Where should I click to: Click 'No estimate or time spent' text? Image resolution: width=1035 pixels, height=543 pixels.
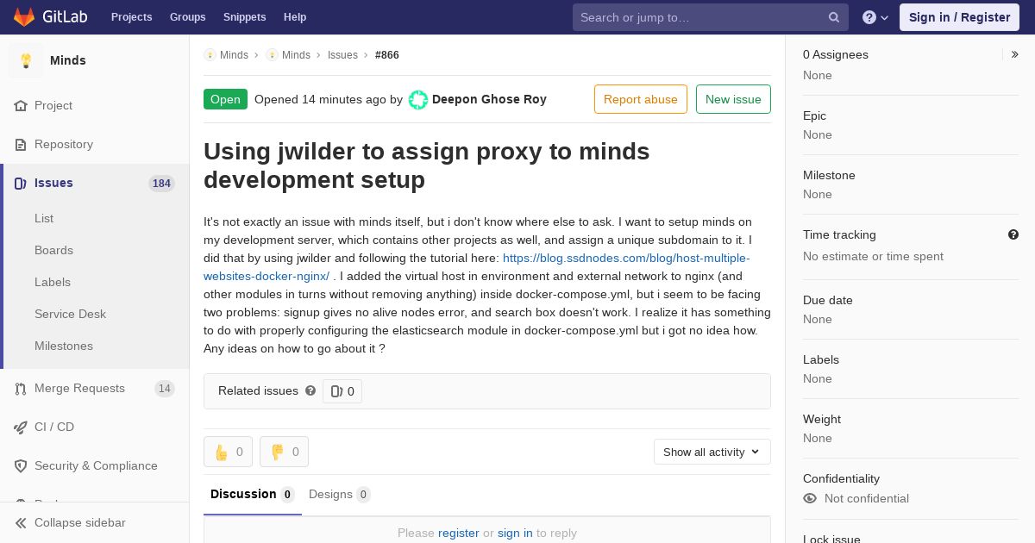(x=873, y=256)
